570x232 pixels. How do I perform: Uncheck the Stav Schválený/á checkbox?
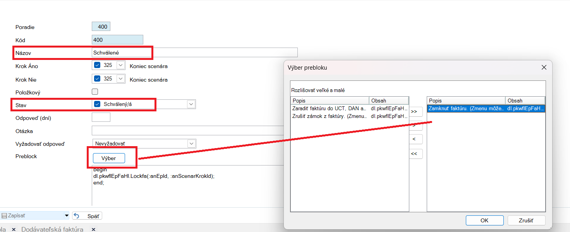(97, 104)
